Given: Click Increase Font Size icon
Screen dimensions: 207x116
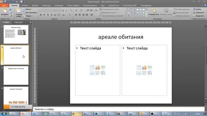Looking at the screenshot, I should click(x=63, y=11).
